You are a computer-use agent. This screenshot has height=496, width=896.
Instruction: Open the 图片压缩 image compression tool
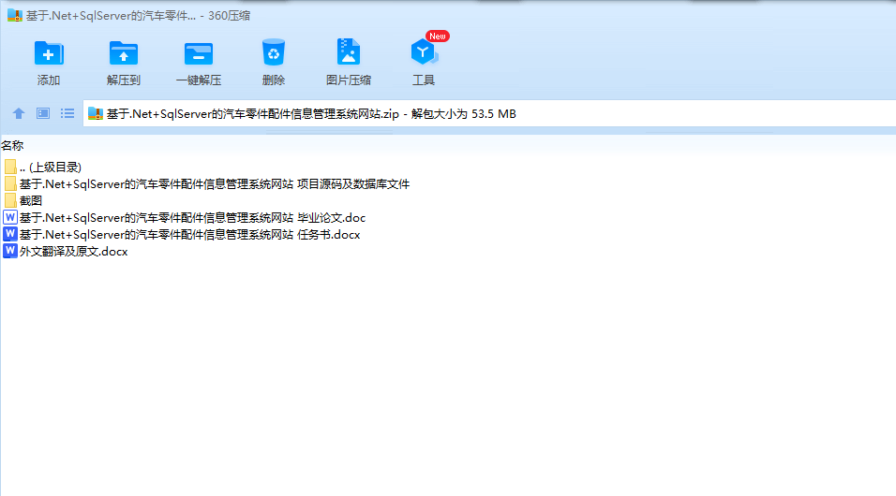point(348,52)
